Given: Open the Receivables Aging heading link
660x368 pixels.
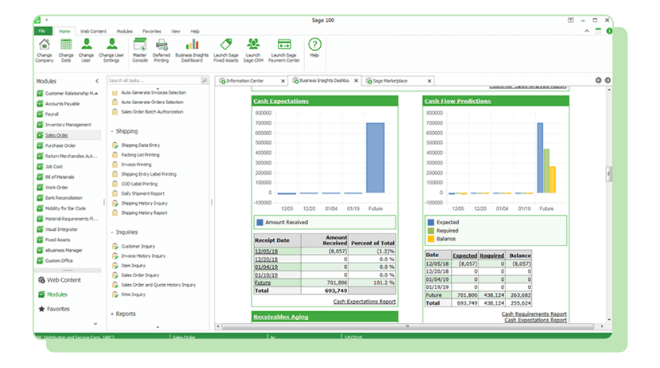Looking at the screenshot, I should (280, 317).
